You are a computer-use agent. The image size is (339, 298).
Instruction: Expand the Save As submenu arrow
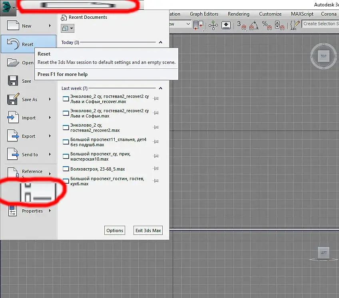click(50, 99)
